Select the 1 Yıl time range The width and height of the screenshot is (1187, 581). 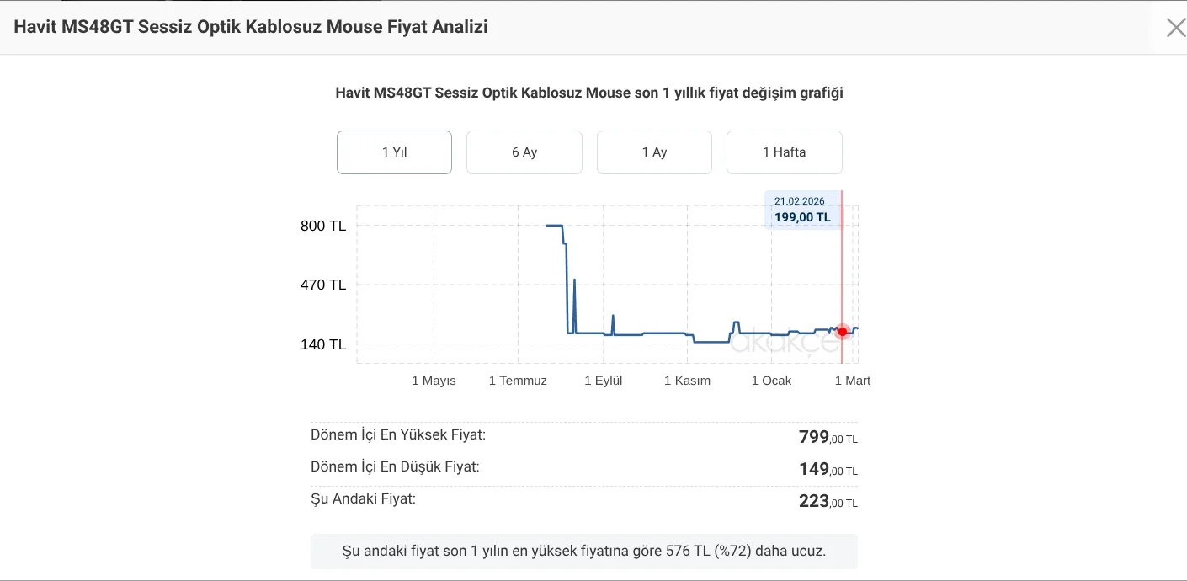point(394,152)
